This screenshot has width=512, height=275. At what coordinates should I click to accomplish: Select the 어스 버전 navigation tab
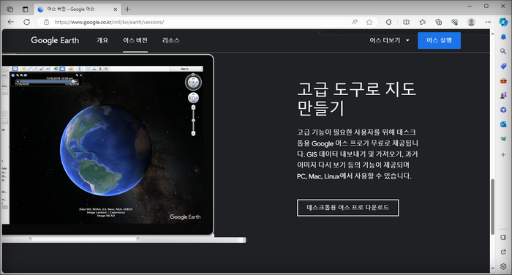coord(135,40)
